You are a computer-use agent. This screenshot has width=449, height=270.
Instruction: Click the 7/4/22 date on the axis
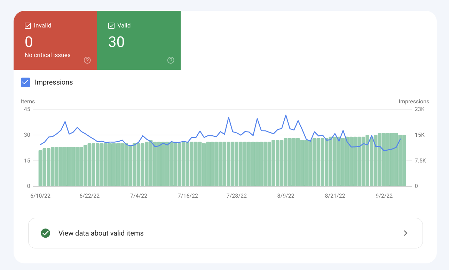coord(139,196)
